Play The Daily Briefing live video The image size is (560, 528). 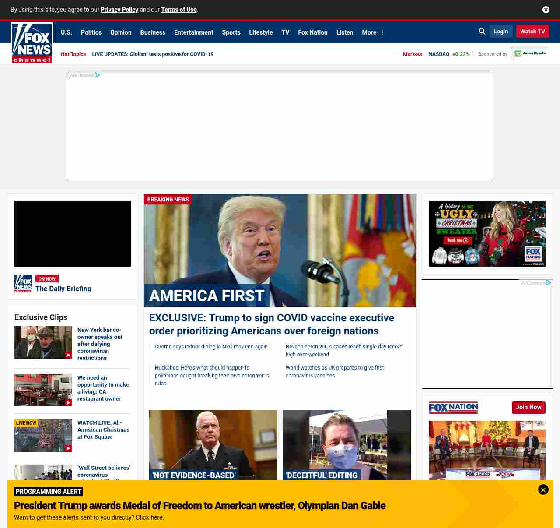click(73, 234)
